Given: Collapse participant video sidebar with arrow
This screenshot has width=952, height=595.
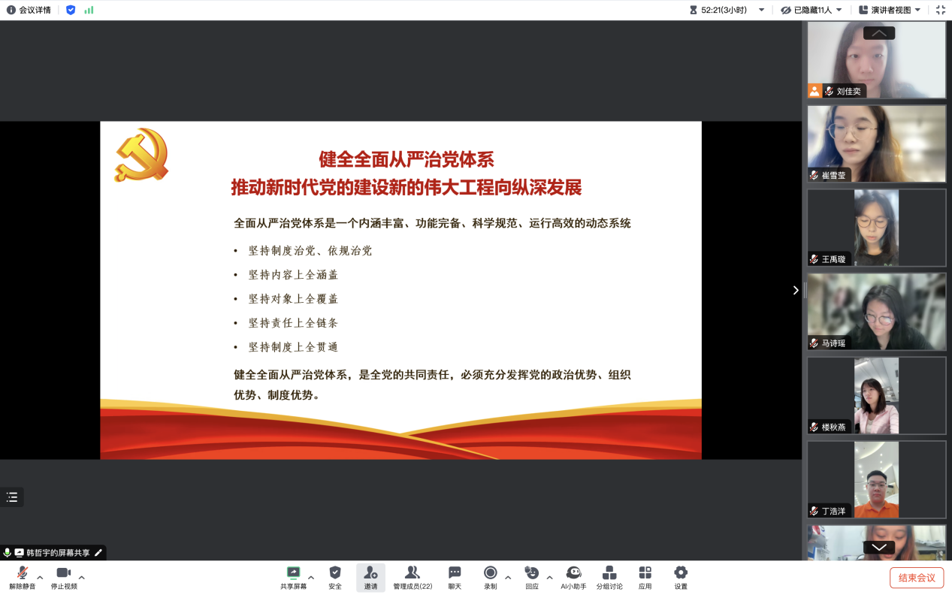Looking at the screenshot, I should pos(796,290).
